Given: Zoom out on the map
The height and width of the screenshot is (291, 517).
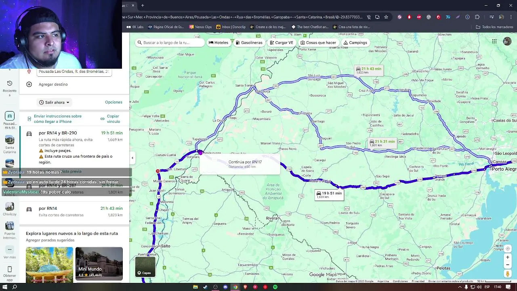Looking at the screenshot, I should pyautogui.click(x=508, y=265).
